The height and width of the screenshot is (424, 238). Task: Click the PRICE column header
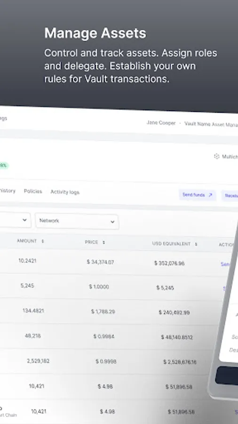(91, 242)
